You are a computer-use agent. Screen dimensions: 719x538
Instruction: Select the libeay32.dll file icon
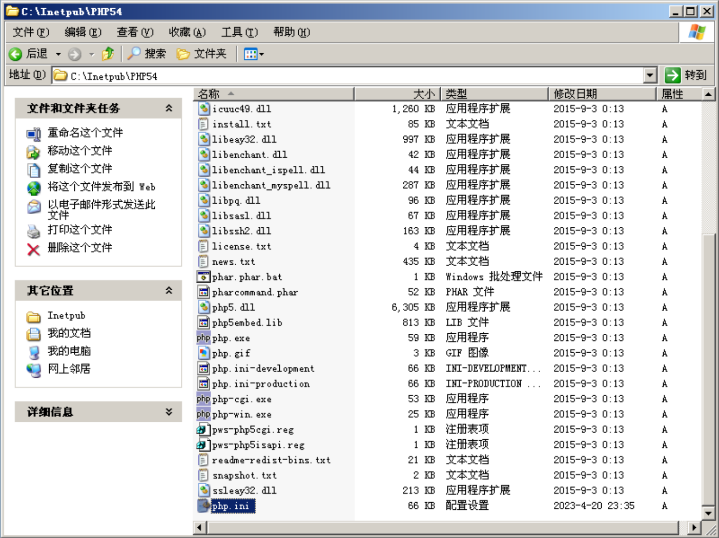(x=203, y=139)
